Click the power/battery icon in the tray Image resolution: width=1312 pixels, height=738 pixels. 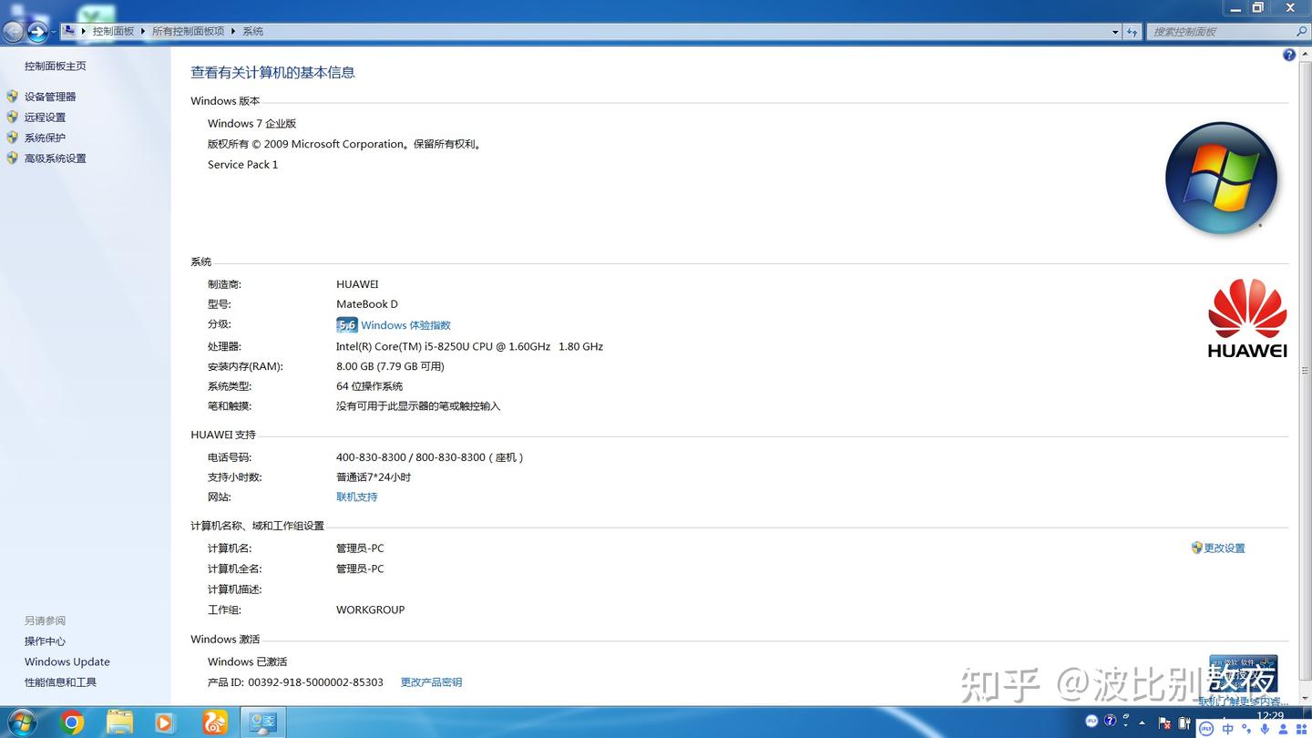click(x=1184, y=723)
